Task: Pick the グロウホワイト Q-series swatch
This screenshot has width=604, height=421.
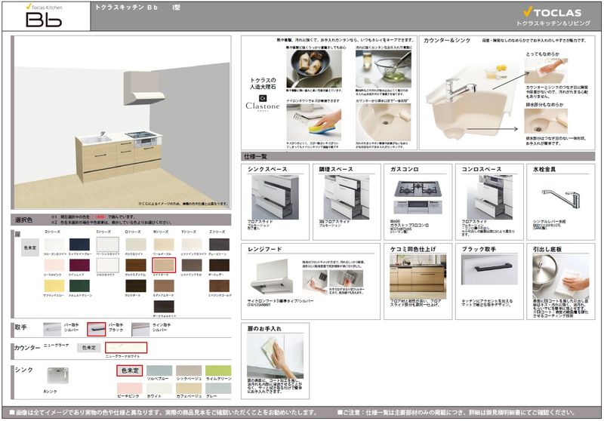Action: pos(136,244)
